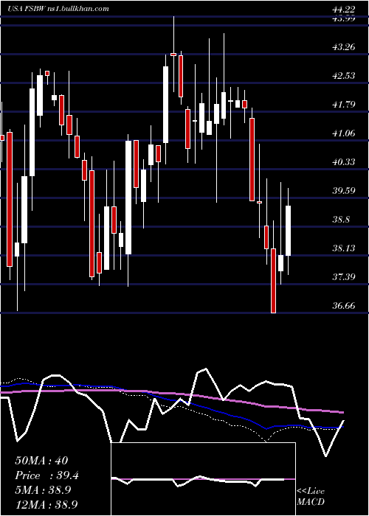Click the '<<Live MACD' label
The width and height of the screenshot is (369, 516).
point(311,497)
